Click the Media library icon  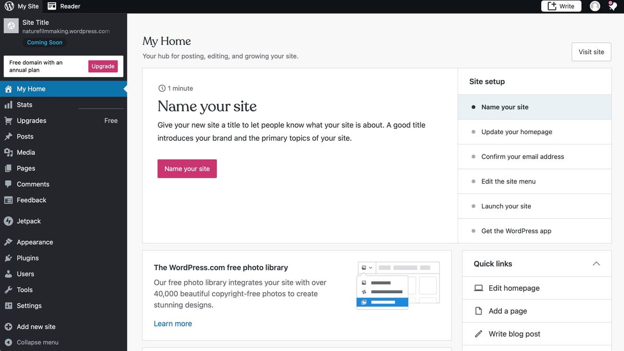coord(8,152)
